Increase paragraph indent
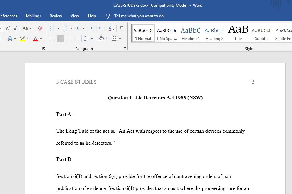The height and width of the screenshot is (194, 292). [x=101, y=28]
